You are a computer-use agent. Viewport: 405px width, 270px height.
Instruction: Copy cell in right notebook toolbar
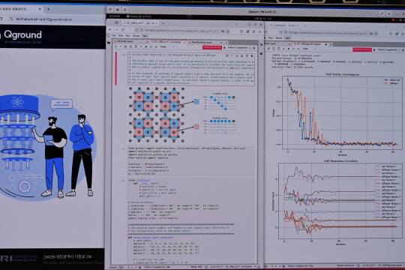[274, 49]
